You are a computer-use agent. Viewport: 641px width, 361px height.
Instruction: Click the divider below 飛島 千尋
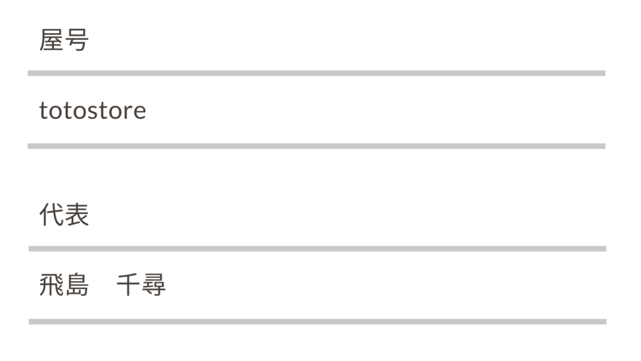click(317, 322)
